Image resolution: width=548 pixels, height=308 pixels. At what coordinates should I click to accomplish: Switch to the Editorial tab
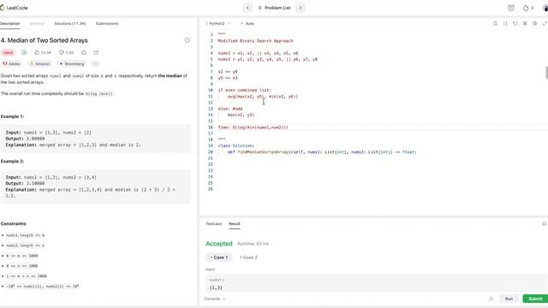(37, 23)
